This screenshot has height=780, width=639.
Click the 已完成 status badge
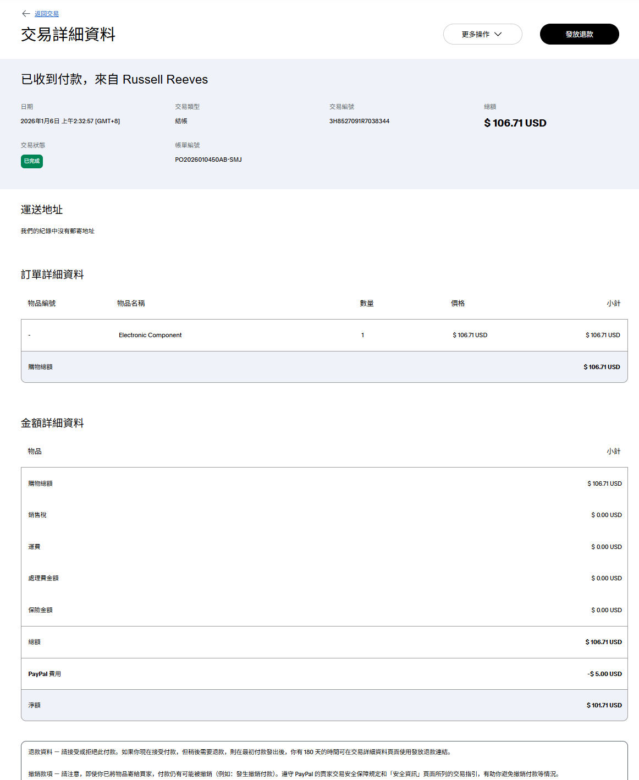(x=32, y=161)
